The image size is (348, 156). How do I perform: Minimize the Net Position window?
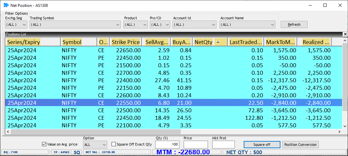point(310,5)
